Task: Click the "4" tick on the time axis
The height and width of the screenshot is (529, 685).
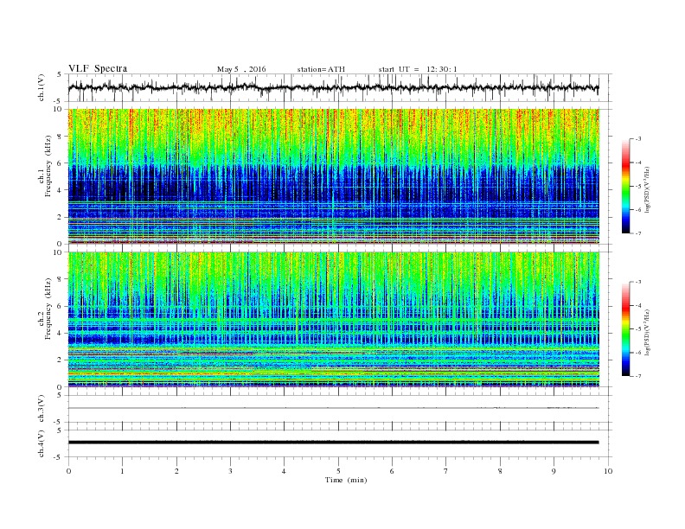Action: (284, 471)
